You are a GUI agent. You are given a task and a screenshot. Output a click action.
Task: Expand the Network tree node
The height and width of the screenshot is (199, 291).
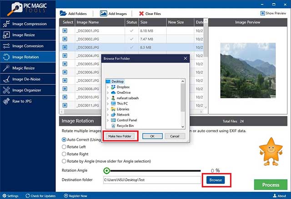coord(108,115)
